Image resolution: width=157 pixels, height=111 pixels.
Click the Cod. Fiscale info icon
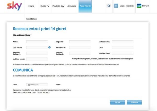click(x=49, y=47)
